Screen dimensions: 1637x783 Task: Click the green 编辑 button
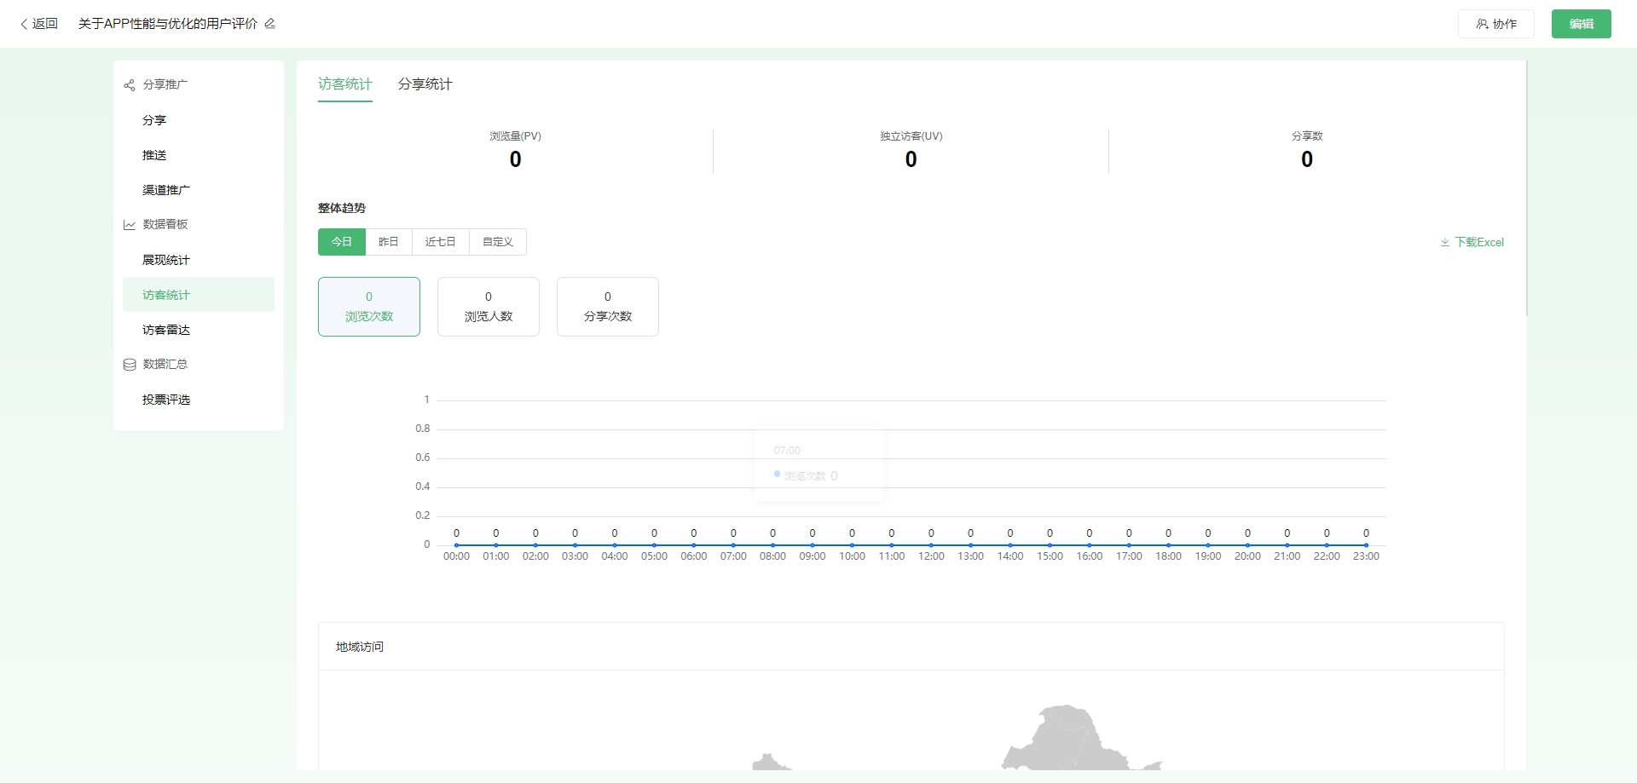[x=1582, y=24]
